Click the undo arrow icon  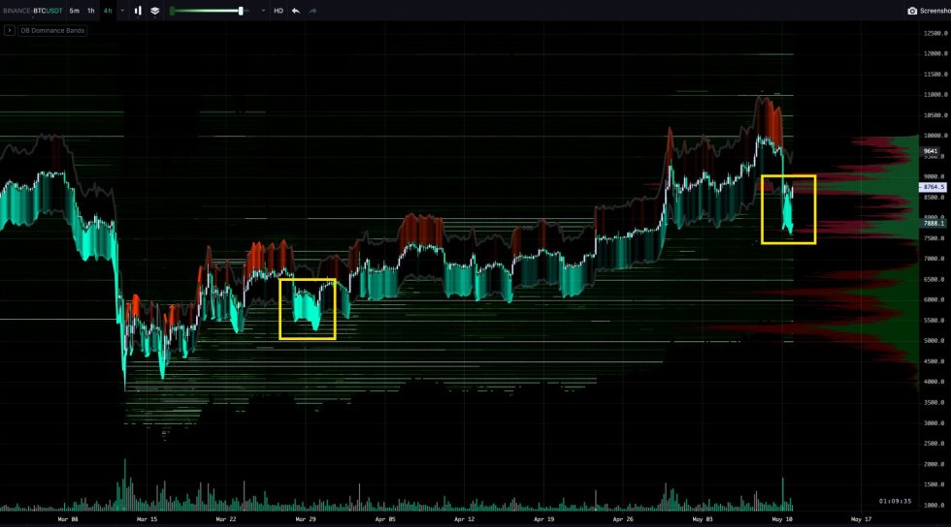pos(295,11)
